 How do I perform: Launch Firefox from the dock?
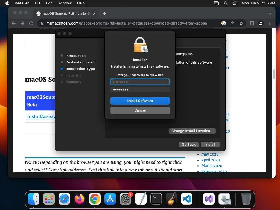pos(80,199)
